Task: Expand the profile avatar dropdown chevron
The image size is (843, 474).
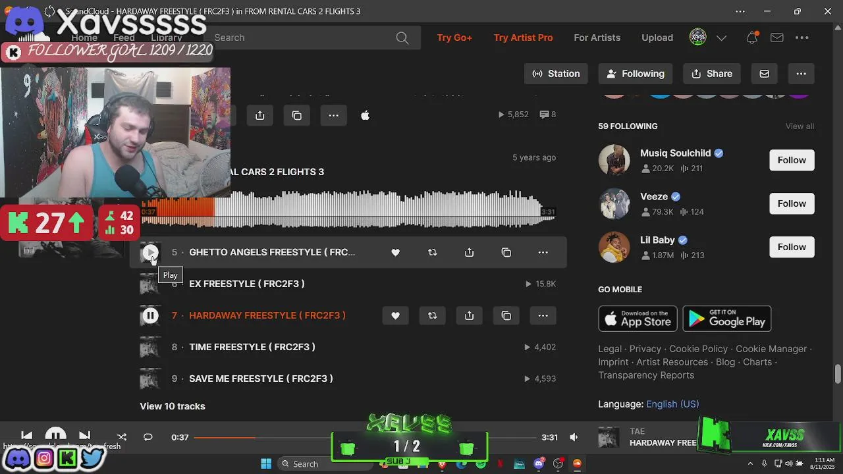Action: (721, 38)
